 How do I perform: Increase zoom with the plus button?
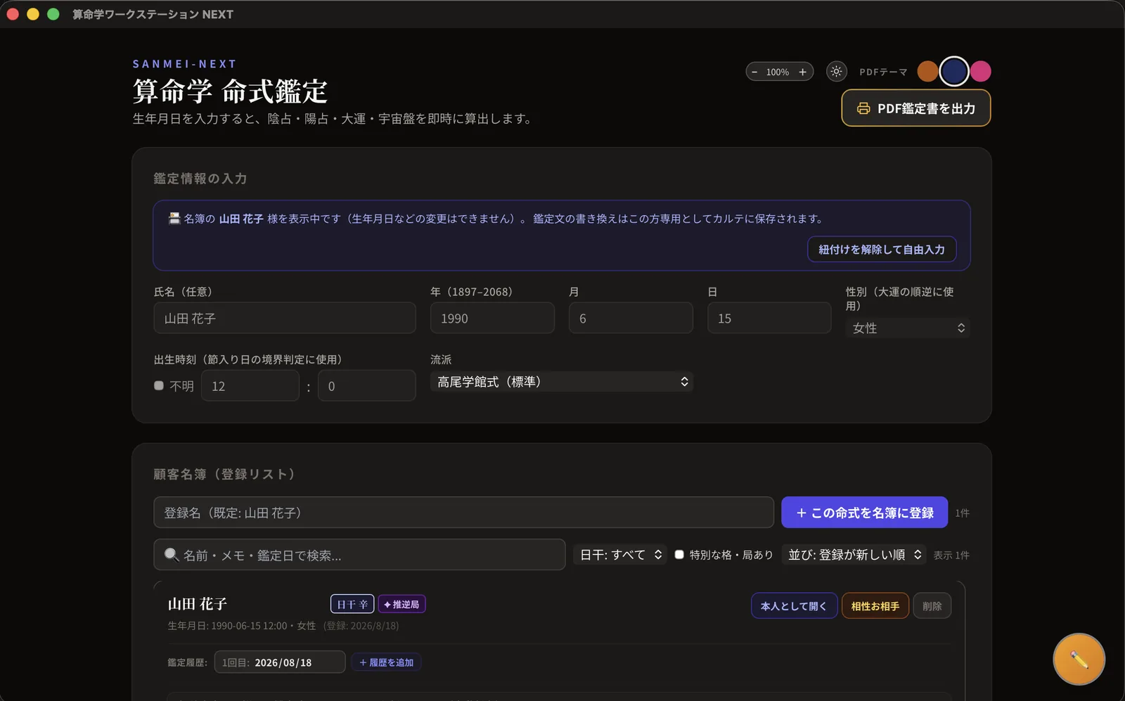pos(802,72)
